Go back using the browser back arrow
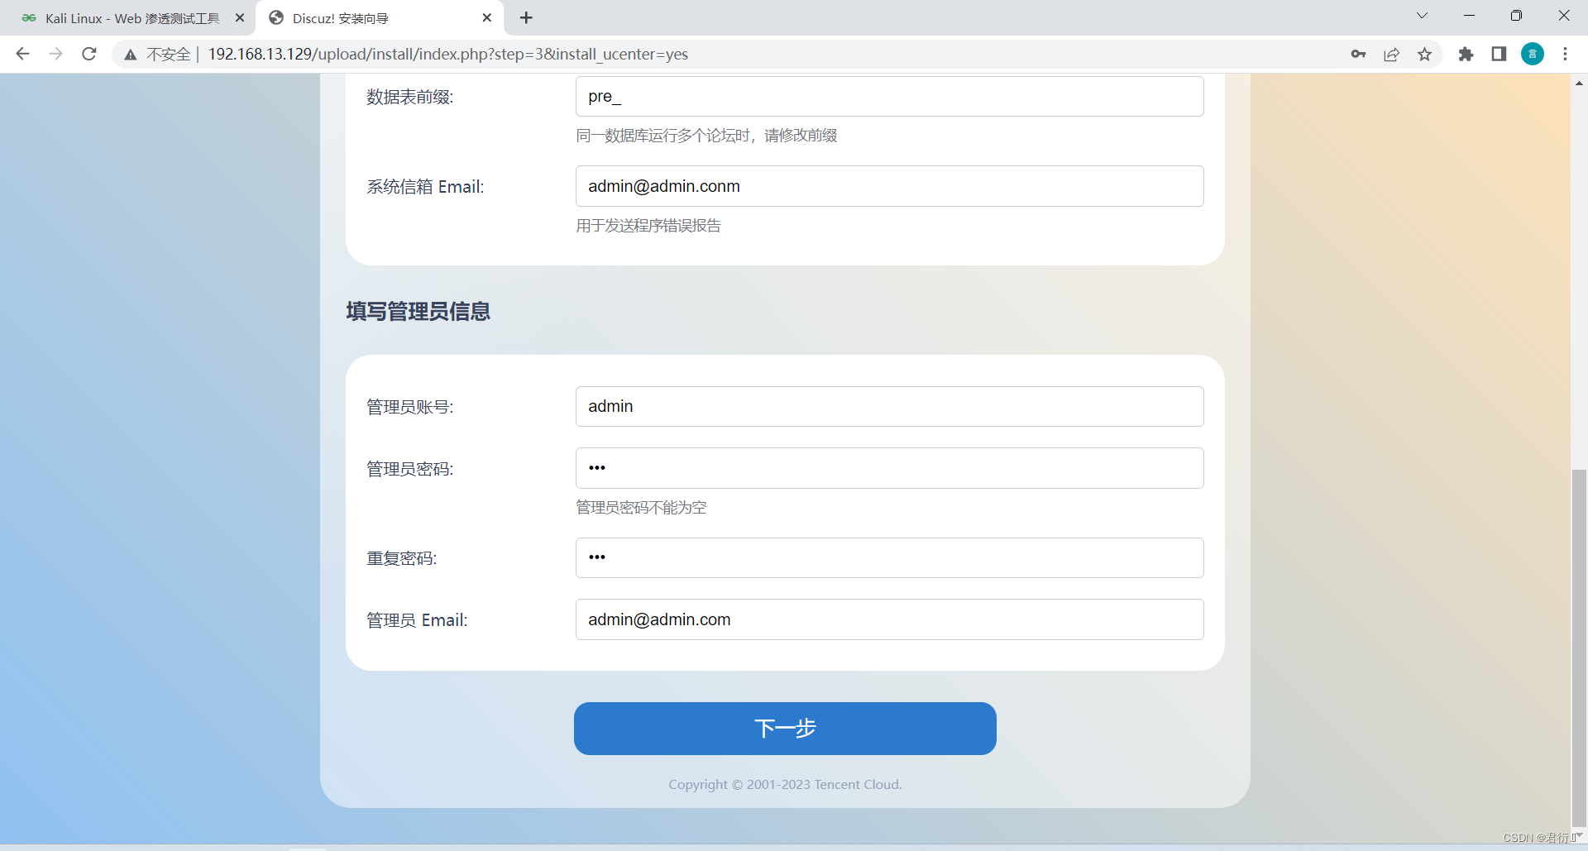 click(22, 54)
